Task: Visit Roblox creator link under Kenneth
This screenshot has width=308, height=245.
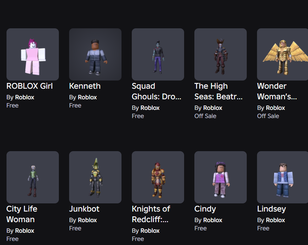Action: [87, 97]
